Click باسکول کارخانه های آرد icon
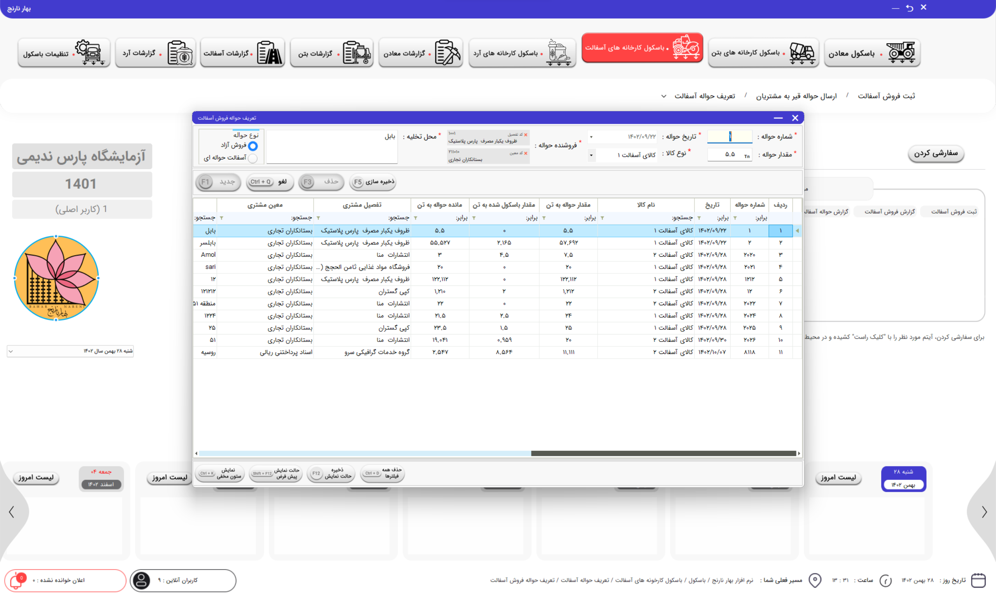The height and width of the screenshot is (597, 996). coord(558,52)
